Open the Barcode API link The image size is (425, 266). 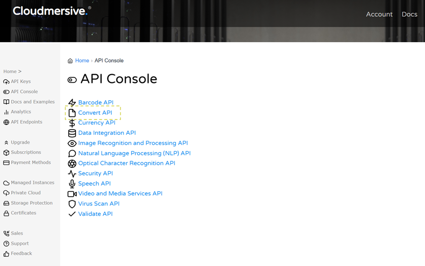click(96, 103)
